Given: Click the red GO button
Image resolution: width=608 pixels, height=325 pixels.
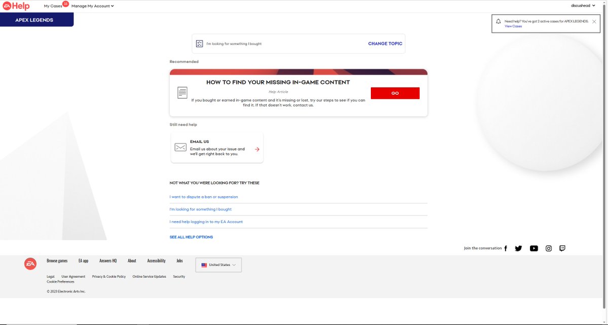Looking at the screenshot, I should pyautogui.click(x=395, y=93).
